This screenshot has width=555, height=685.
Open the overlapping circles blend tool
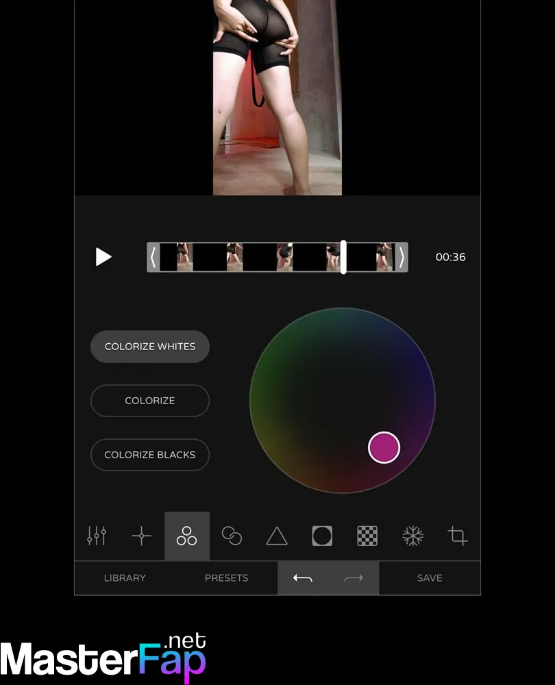[232, 536]
